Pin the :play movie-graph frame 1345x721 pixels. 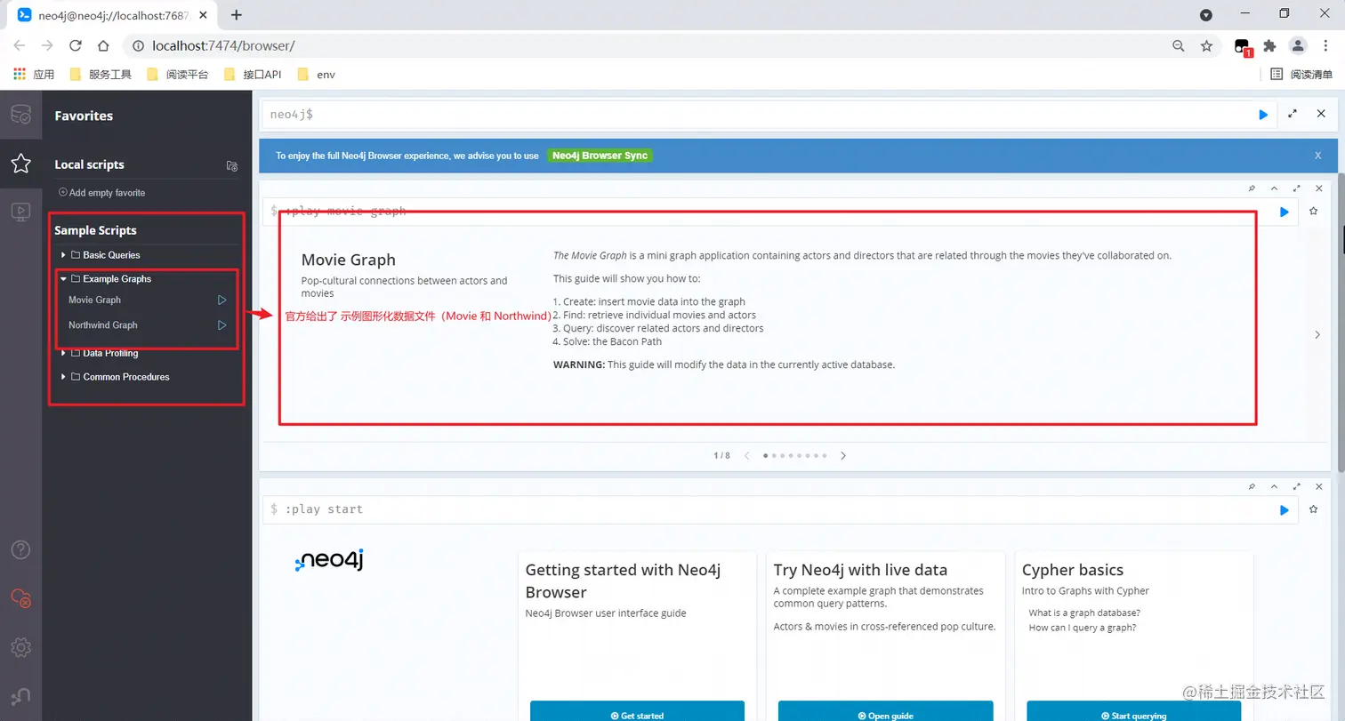1252,188
